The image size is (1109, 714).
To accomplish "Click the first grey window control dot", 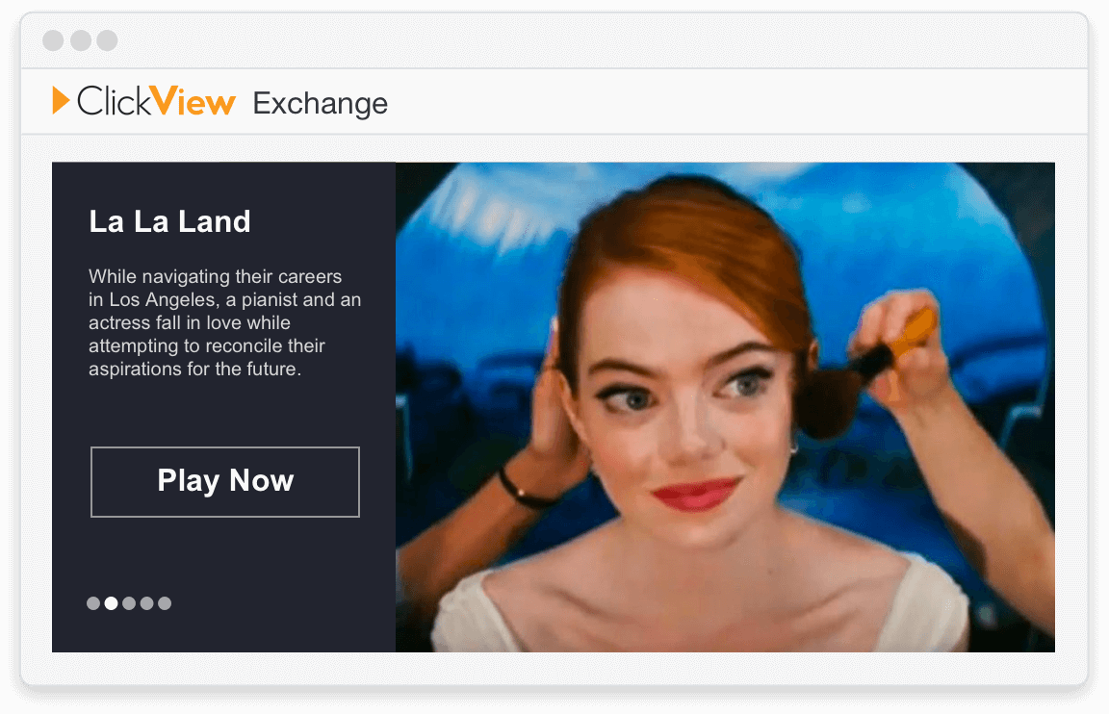I will pos(53,40).
